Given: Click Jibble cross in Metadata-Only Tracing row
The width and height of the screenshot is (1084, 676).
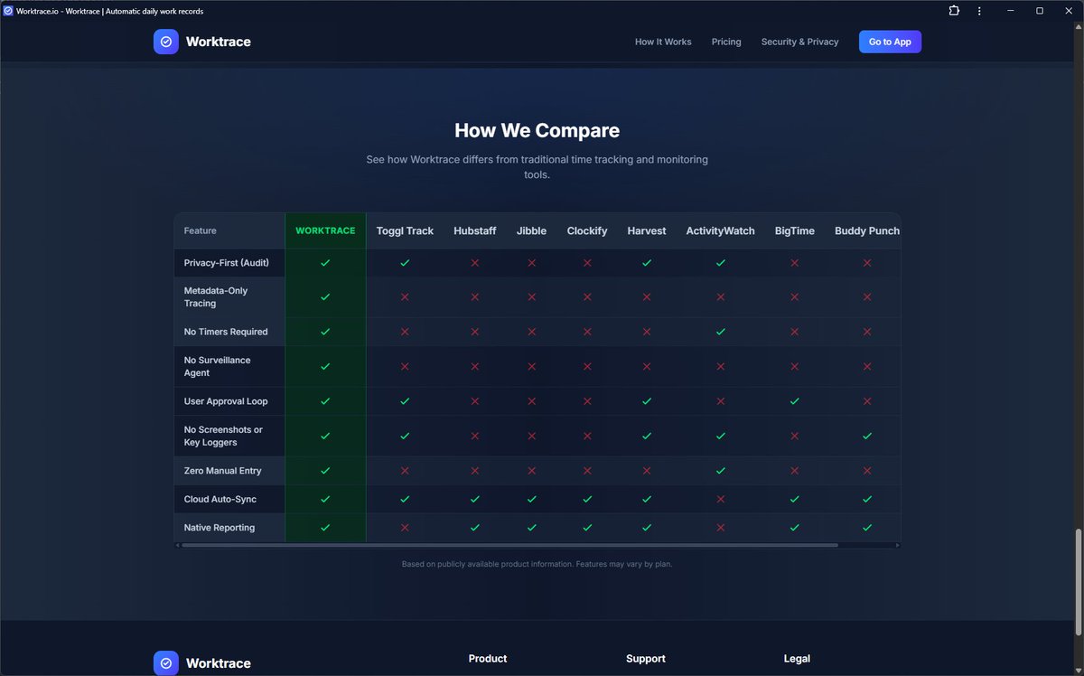Looking at the screenshot, I should click(531, 296).
